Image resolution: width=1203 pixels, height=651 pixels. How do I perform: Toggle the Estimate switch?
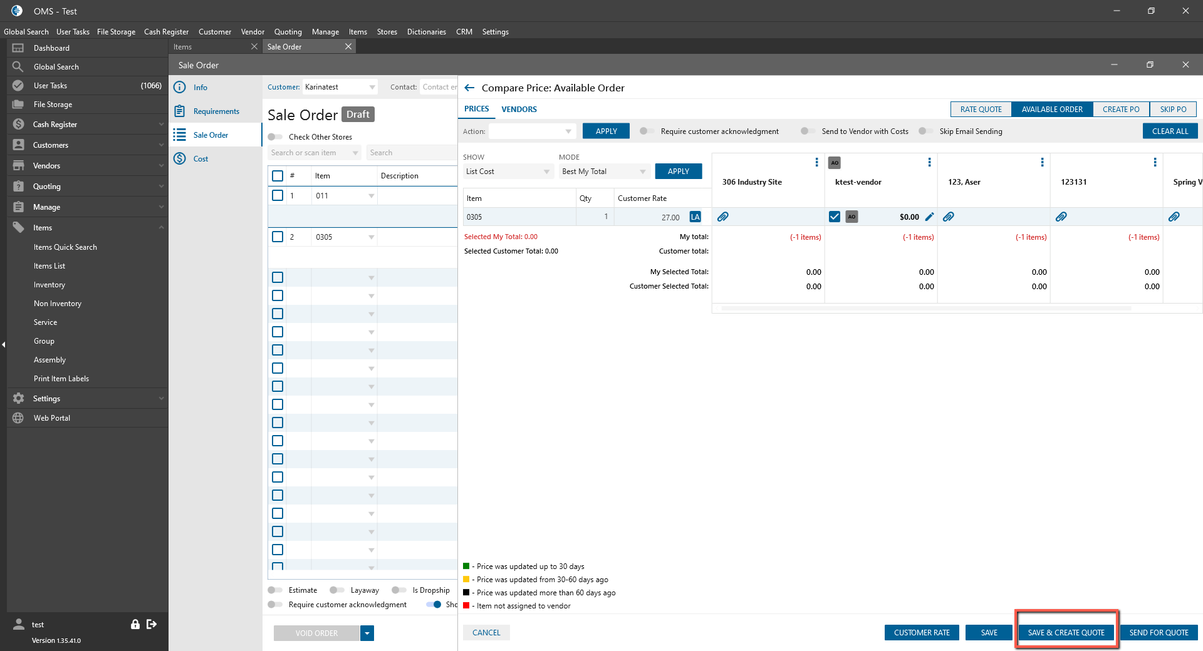tap(275, 590)
